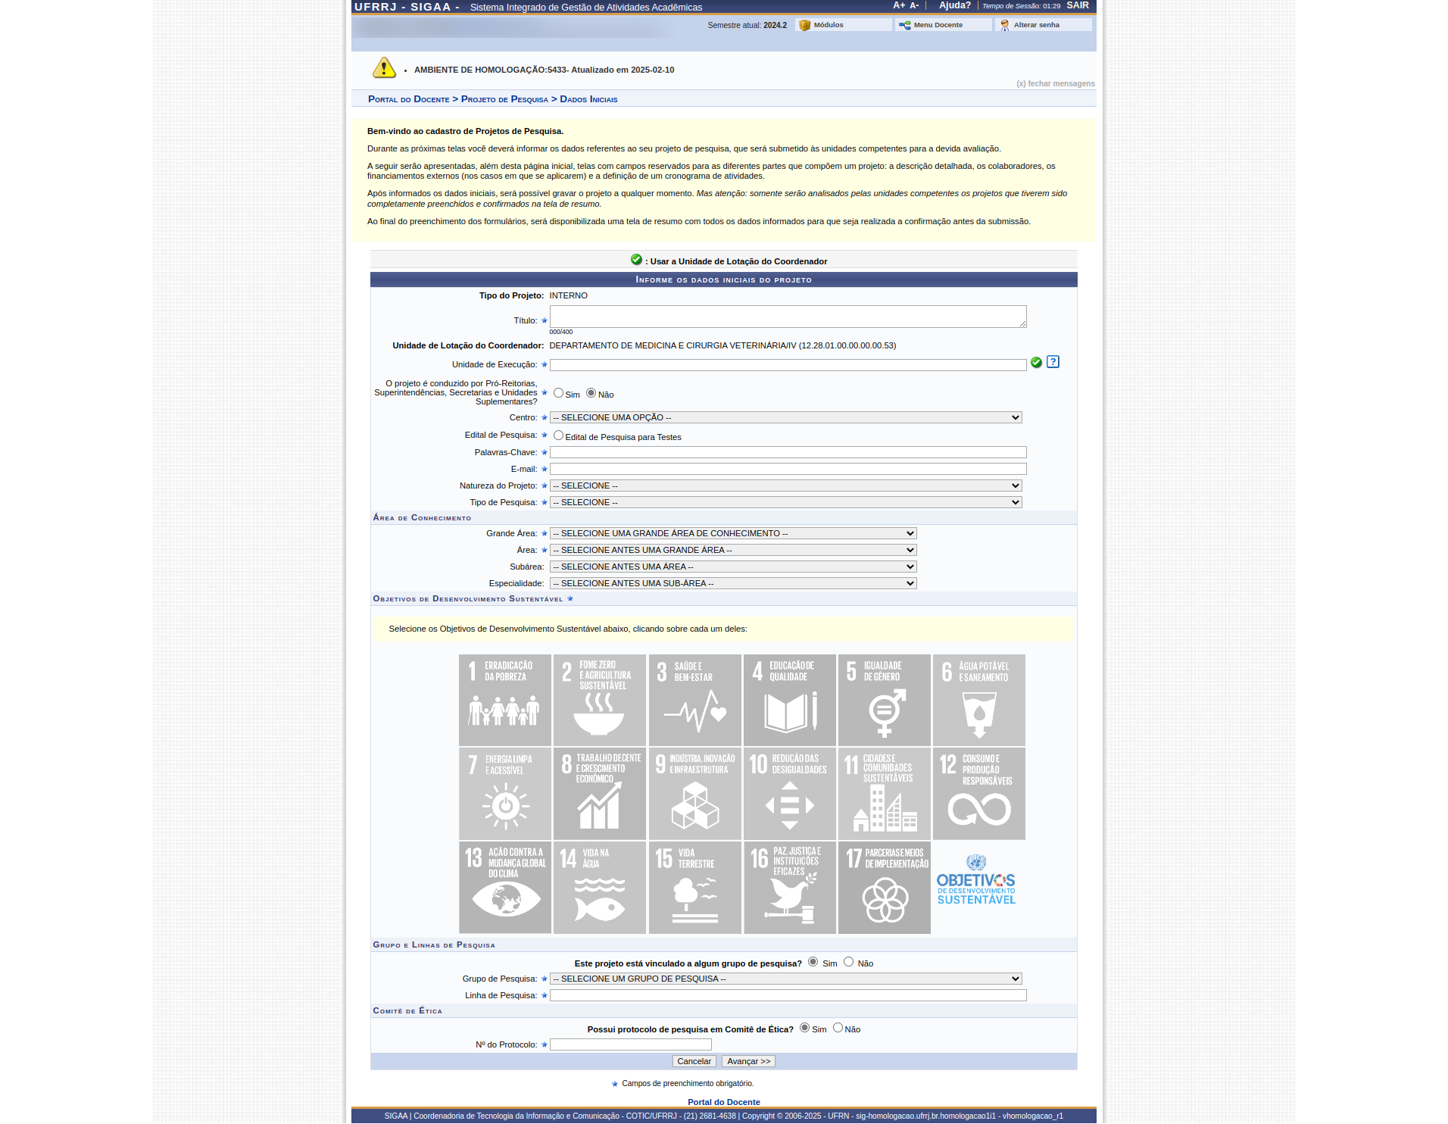Expand the Natureza do Projeto dropdown

(x=785, y=486)
